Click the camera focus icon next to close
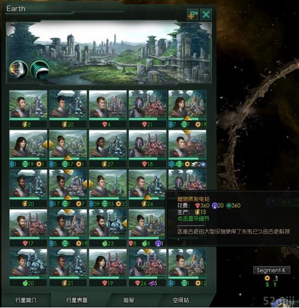Screen dimensions: 299x308 pos(192,15)
